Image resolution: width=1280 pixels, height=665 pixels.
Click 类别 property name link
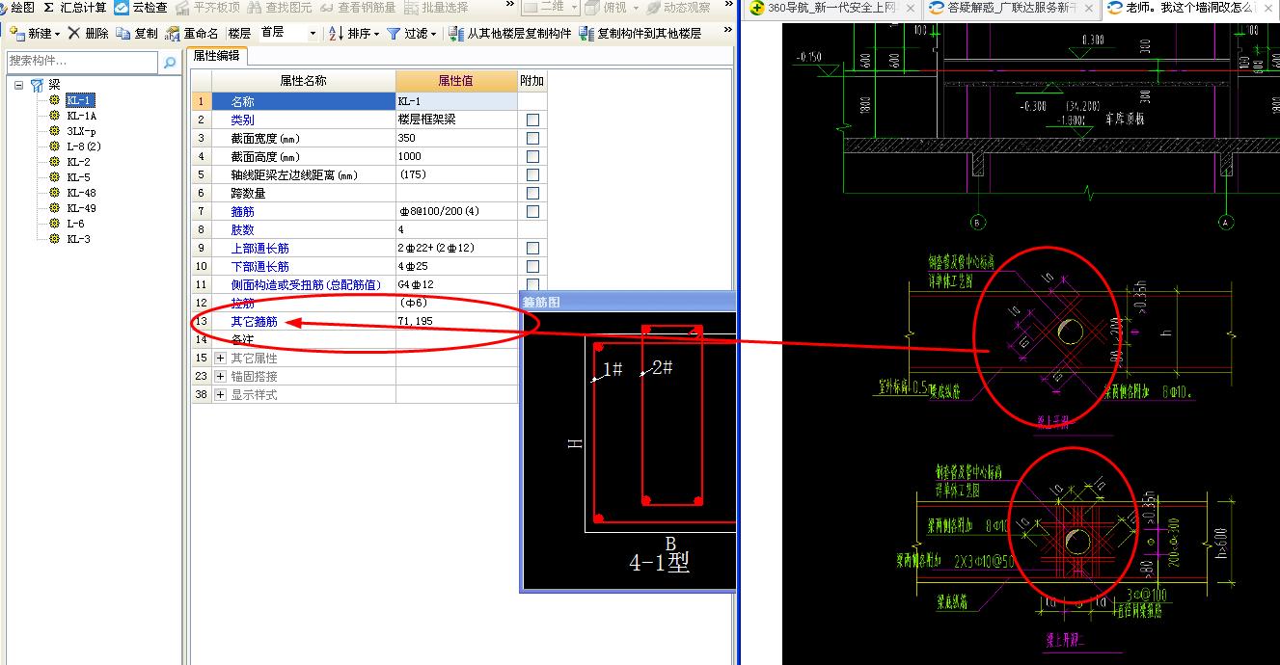(x=242, y=120)
